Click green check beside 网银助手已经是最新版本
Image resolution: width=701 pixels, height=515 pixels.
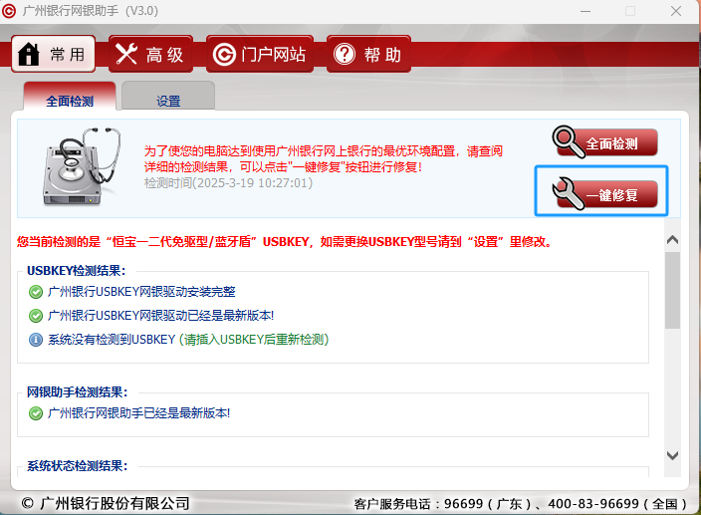[x=36, y=412]
